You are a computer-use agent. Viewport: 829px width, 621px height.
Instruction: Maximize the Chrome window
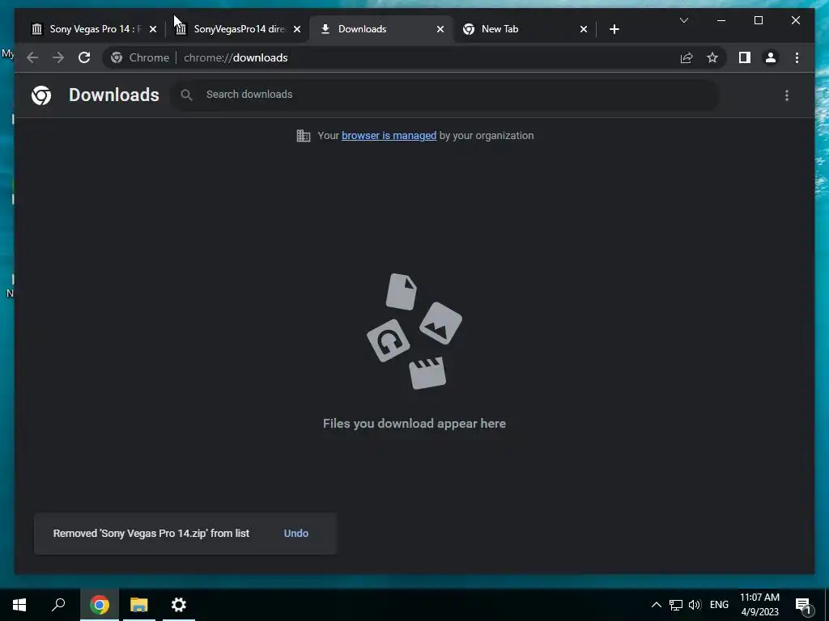(758, 20)
